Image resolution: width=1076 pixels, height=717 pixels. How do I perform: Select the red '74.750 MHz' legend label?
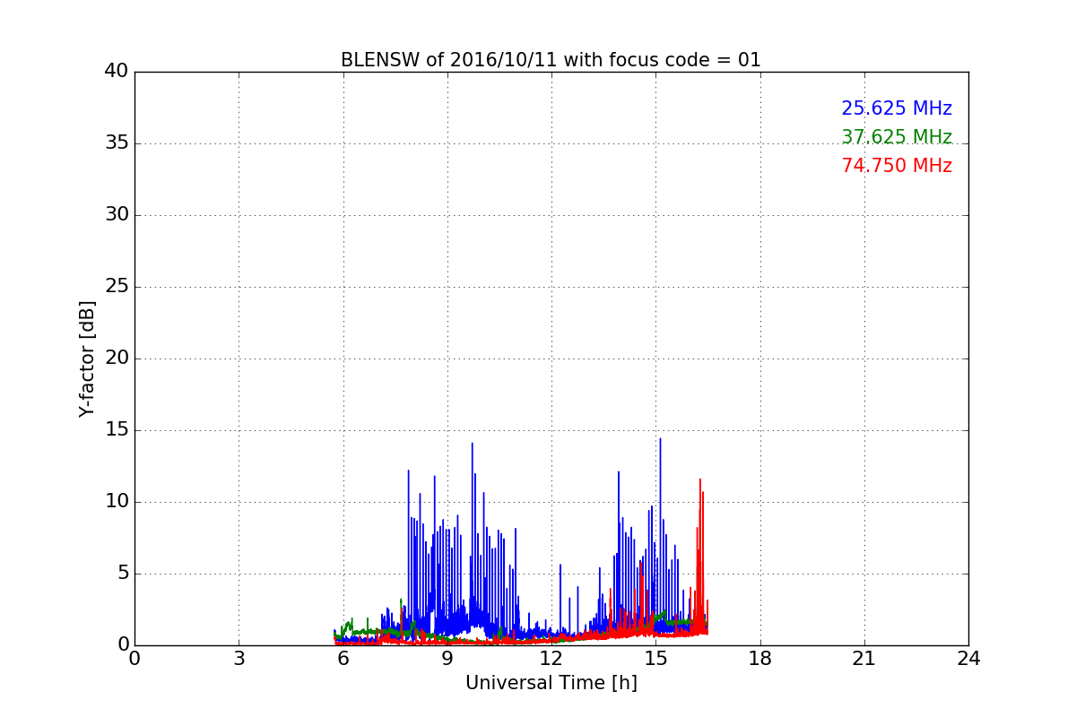(897, 166)
